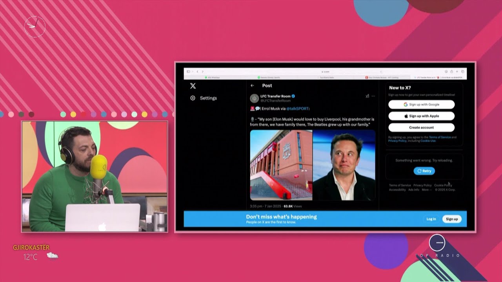502x282 pixels.
Task: Click the Something went wrong message
Action: click(x=424, y=160)
